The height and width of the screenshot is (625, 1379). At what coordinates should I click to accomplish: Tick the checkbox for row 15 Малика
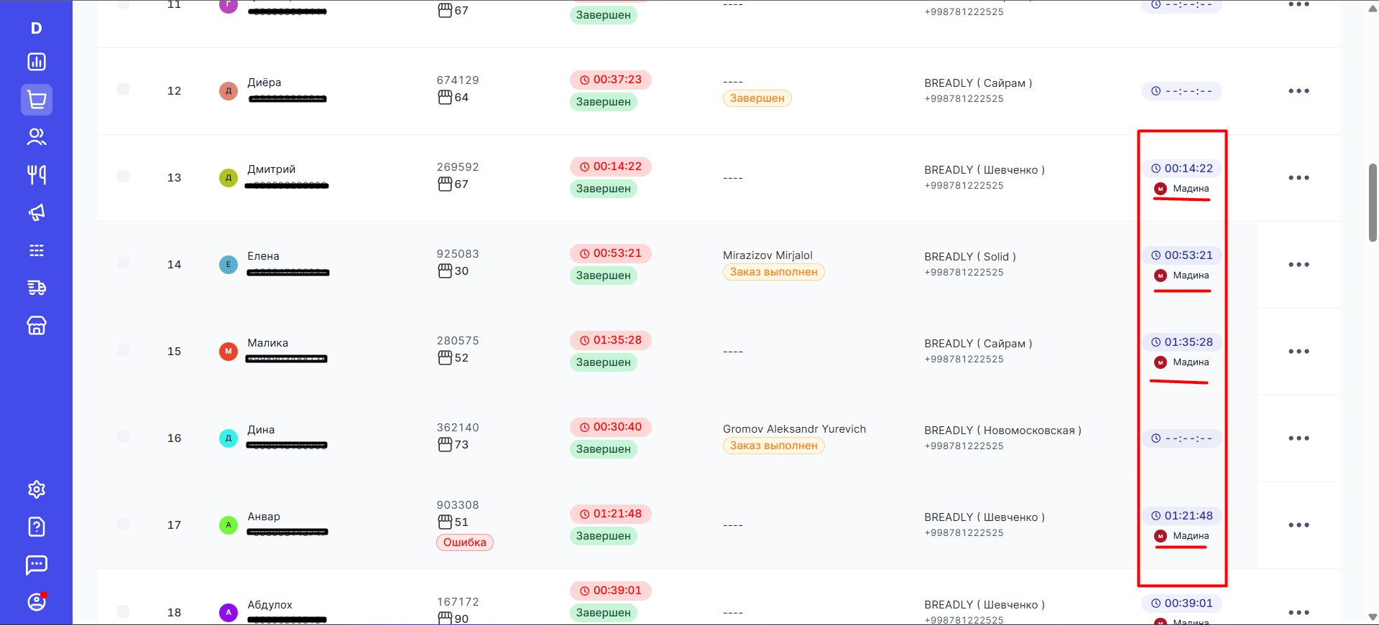[124, 350]
